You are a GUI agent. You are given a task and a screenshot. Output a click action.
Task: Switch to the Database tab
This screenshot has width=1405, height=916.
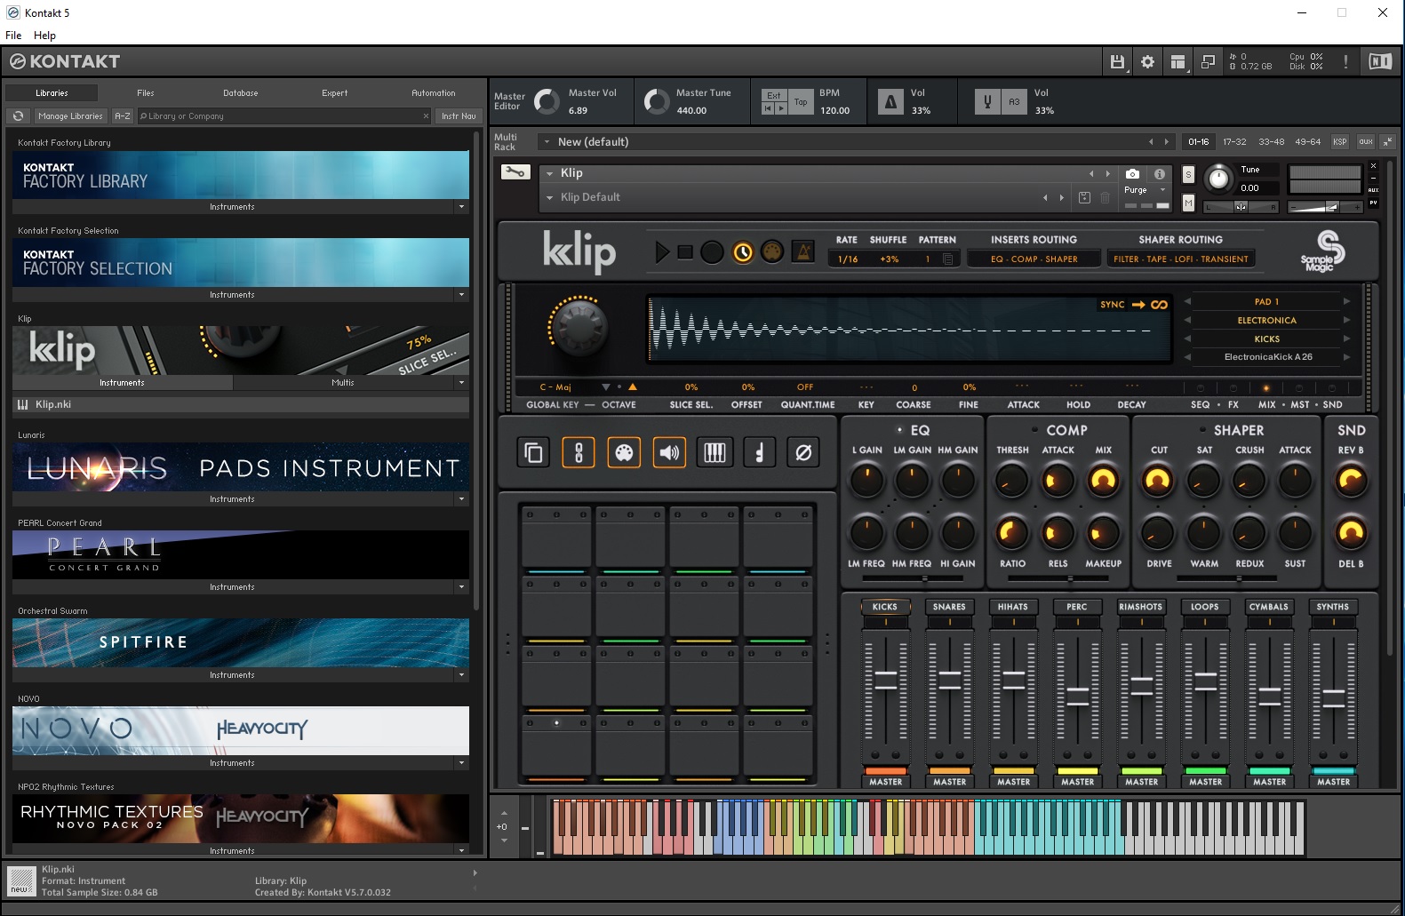point(241,92)
